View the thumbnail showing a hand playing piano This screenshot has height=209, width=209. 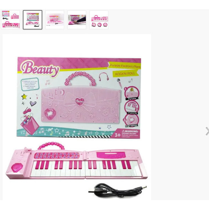pyautogui.click(x=77, y=20)
